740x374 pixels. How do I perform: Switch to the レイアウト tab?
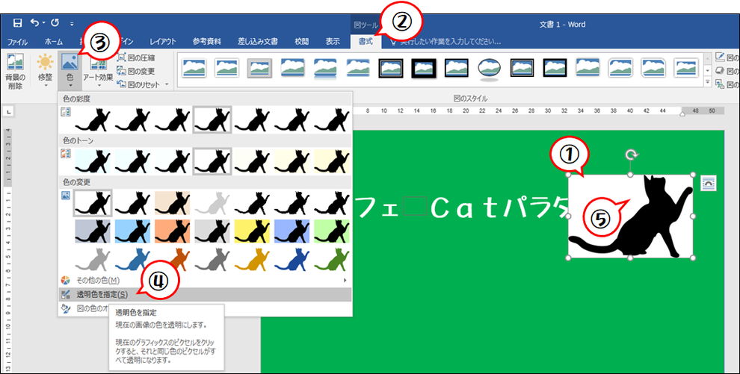[163, 42]
